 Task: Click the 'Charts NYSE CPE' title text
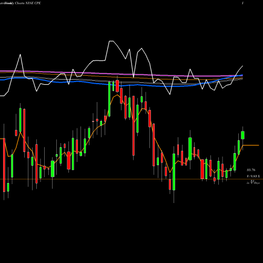(x=28, y=3)
